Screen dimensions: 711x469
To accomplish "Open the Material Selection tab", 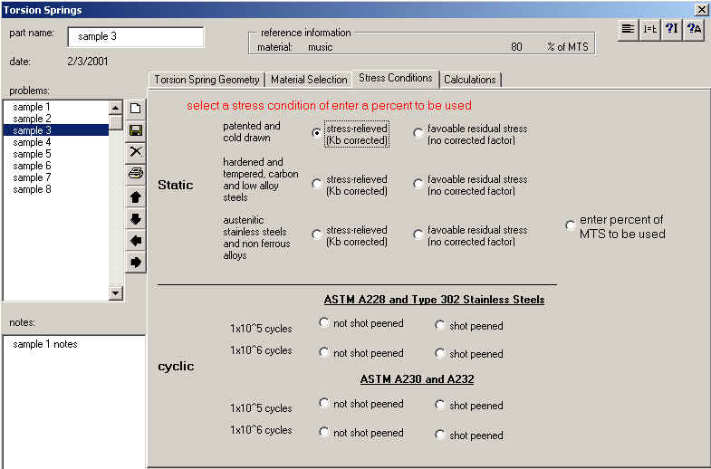I will click(x=309, y=80).
